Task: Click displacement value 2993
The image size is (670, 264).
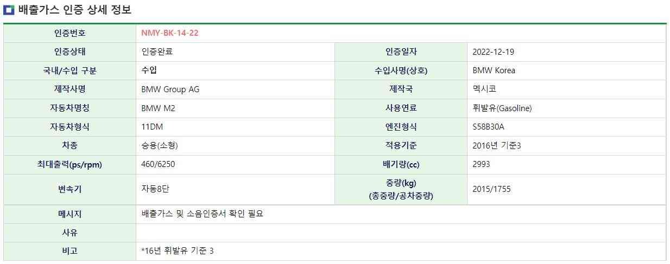Action: pyautogui.click(x=481, y=164)
